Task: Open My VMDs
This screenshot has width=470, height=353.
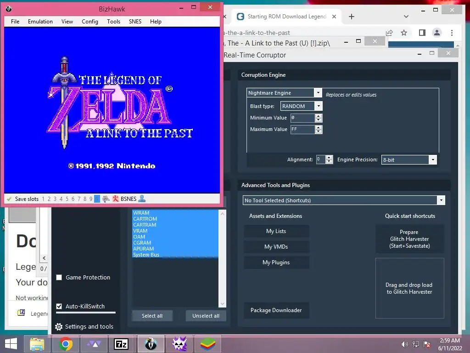Action: point(276,247)
